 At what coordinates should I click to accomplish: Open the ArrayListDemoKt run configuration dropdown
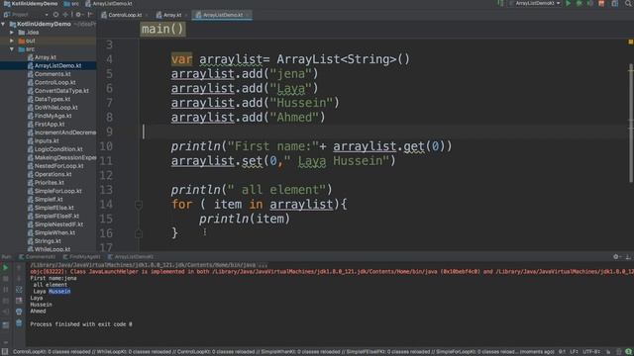[x=535, y=4]
